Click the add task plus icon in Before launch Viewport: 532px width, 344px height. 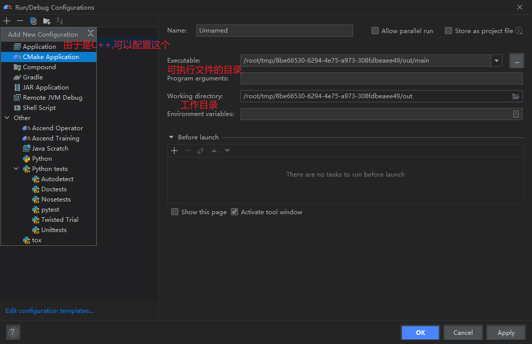(174, 151)
